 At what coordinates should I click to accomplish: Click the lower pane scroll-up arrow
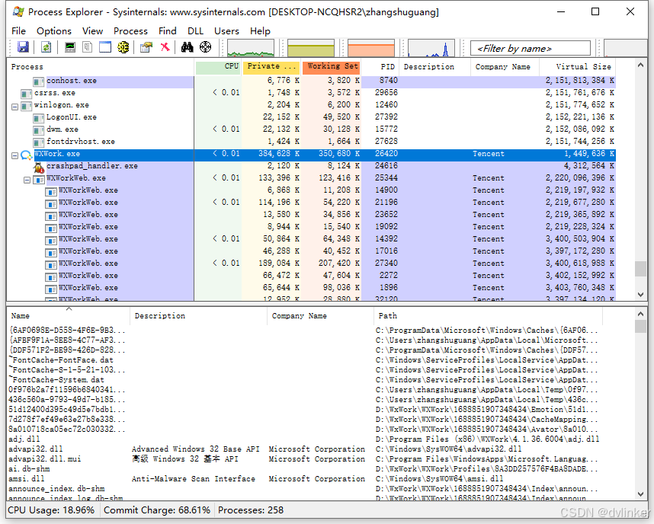point(640,314)
